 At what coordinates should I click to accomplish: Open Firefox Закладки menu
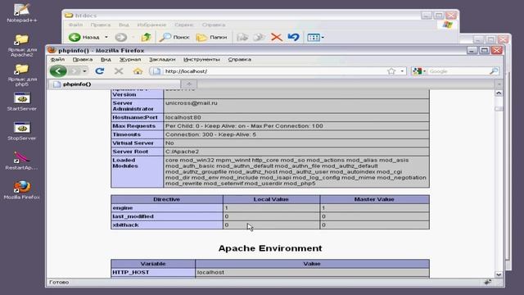click(162, 59)
